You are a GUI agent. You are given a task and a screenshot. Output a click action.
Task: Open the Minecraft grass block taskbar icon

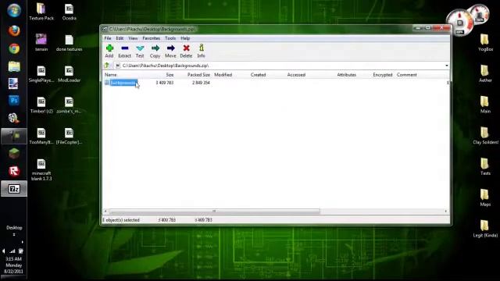pos(14,154)
